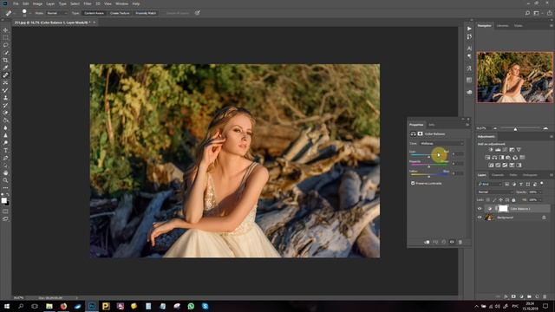This screenshot has width=555, height=312.
Task: Select the Zoom tool in toolbox
Action: (x=5, y=180)
